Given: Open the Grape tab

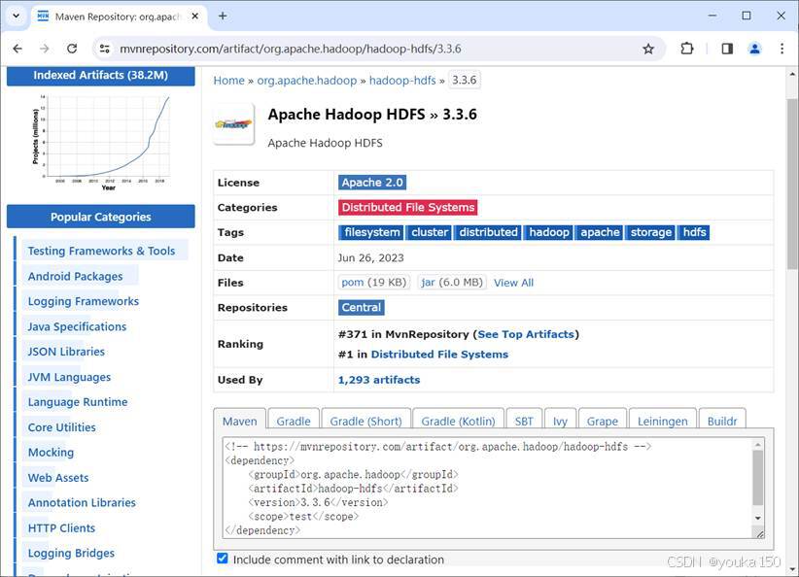Looking at the screenshot, I should tap(603, 422).
